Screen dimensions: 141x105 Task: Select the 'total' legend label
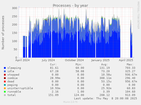pos(12,95)
